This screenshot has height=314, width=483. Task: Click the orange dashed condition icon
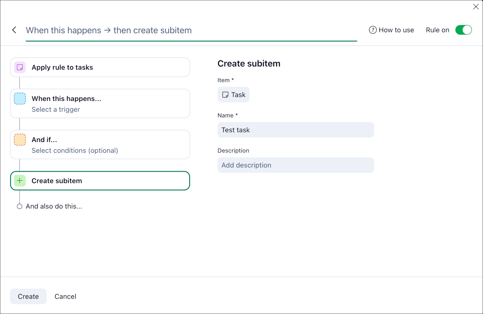pyautogui.click(x=20, y=140)
